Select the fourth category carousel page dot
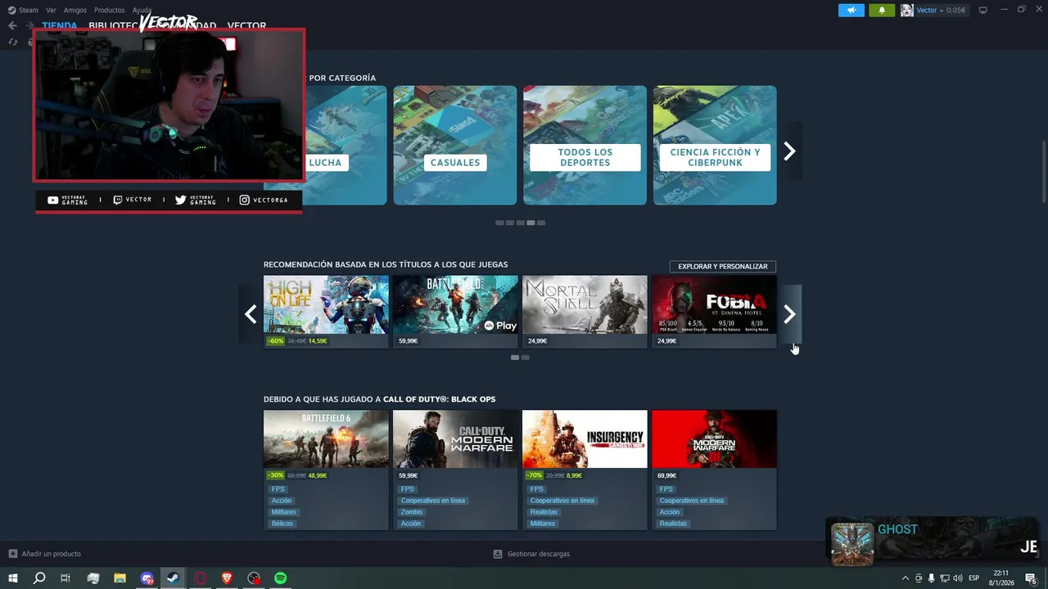 coord(531,223)
